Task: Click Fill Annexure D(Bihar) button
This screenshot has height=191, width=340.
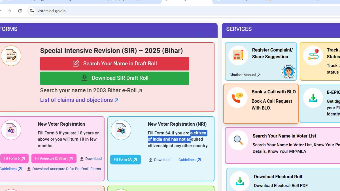Action: click(x=54, y=158)
